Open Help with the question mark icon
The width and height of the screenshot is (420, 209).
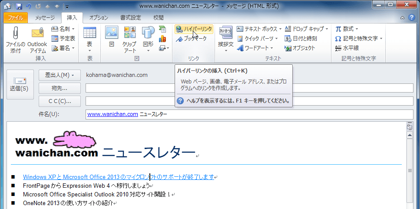[411, 18]
